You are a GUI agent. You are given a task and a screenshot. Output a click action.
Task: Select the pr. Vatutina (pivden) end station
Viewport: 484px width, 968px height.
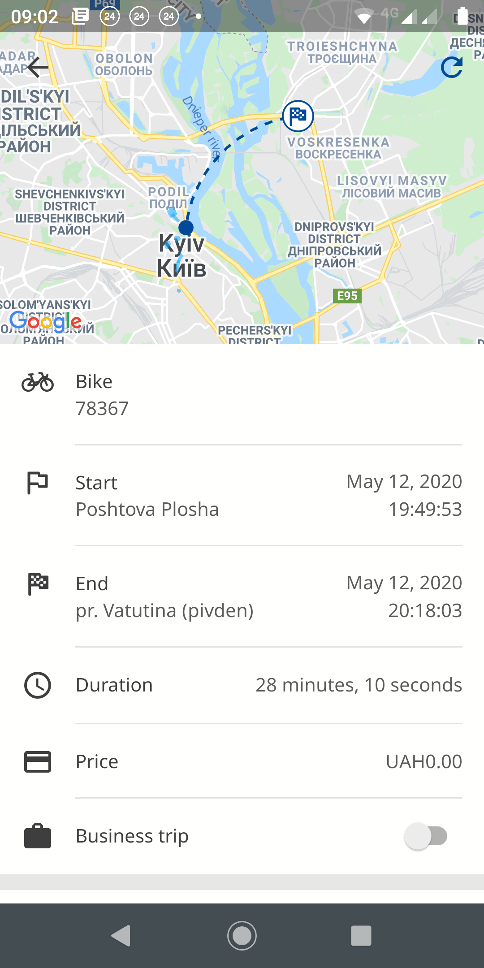pos(164,610)
